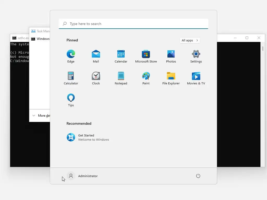Image resolution: width=267 pixels, height=200 pixels.
Task: Open the Paint app
Action: (x=146, y=78)
